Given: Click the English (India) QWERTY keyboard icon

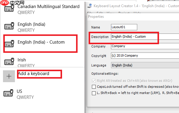Looking at the screenshot, I should (9, 26).
